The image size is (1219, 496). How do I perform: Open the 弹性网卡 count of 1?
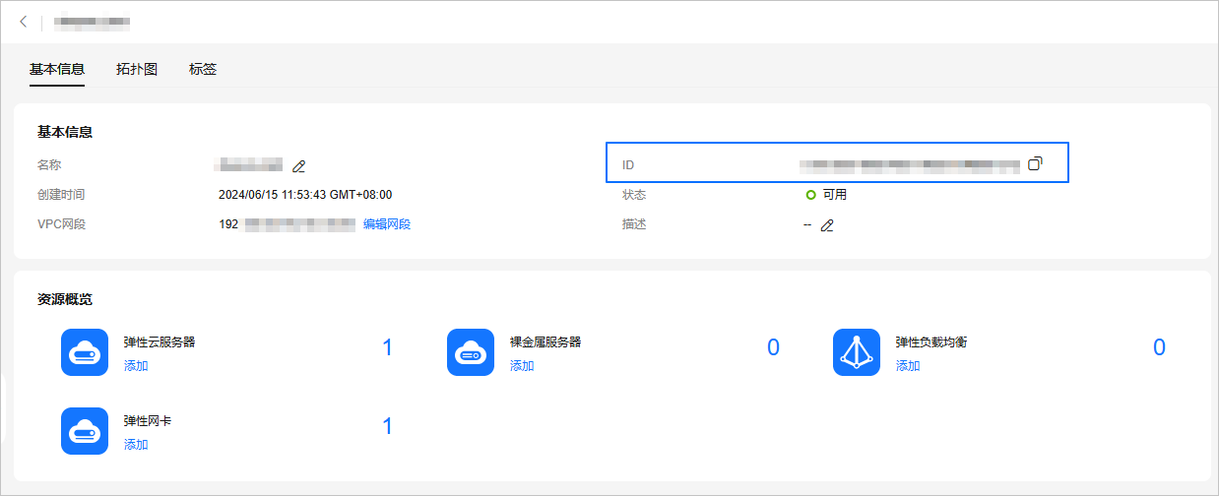click(387, 426)
